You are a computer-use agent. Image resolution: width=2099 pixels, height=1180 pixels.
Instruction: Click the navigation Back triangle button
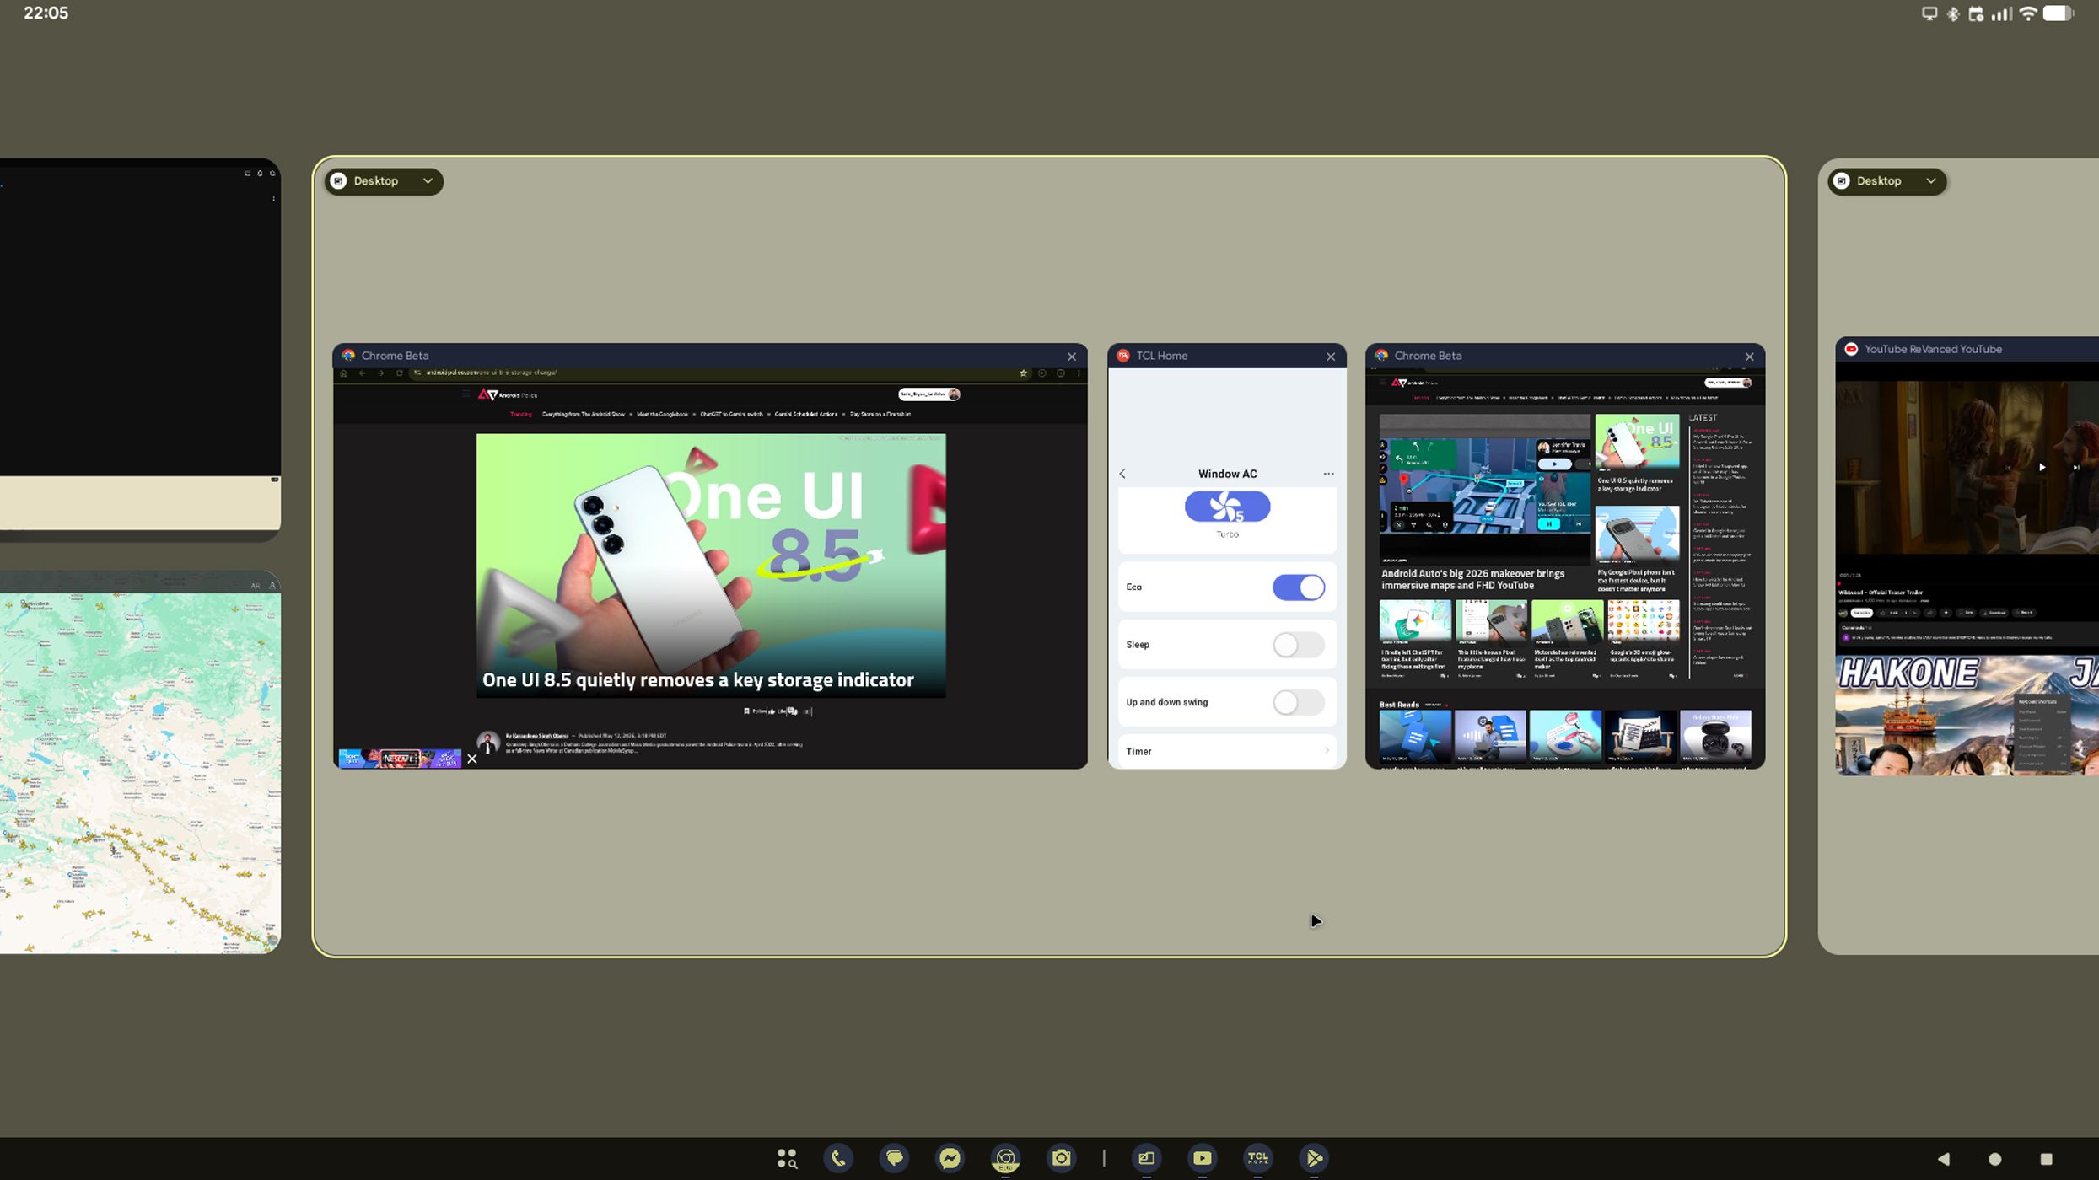pyautogui.click(x=1944, y=1159)
